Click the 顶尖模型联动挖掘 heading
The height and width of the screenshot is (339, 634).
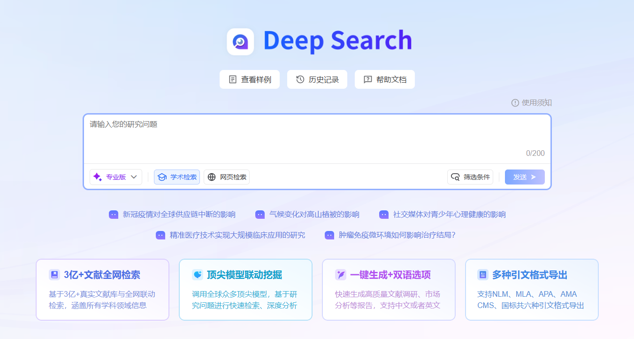click(244, 275)
